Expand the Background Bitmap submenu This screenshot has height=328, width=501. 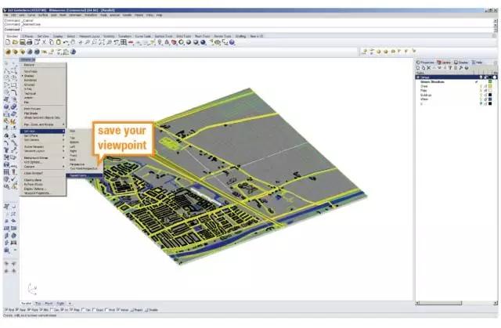coord(44,158)
